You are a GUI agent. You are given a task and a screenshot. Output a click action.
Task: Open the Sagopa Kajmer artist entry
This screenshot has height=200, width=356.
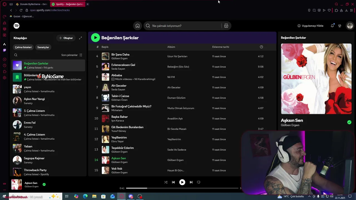pos(48,160)
